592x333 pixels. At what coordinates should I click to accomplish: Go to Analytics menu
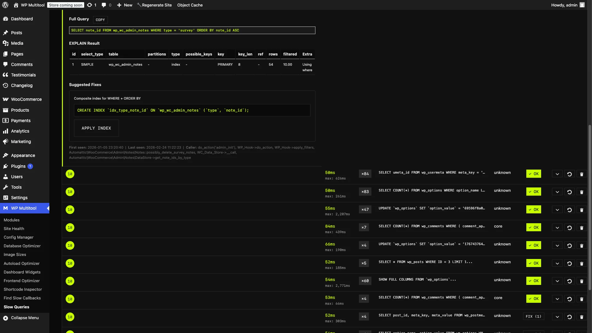(25, 131)
